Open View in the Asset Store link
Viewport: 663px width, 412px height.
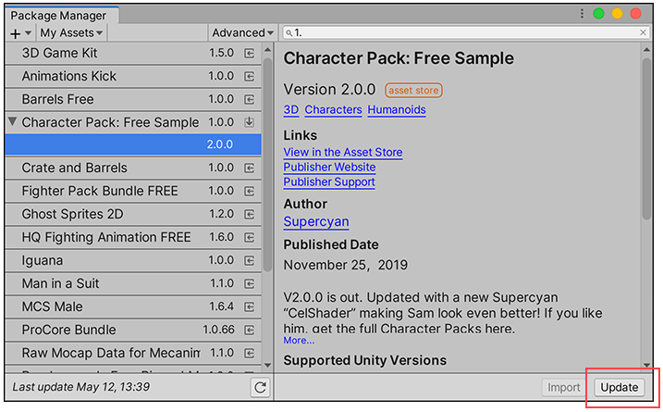(342, 152)
